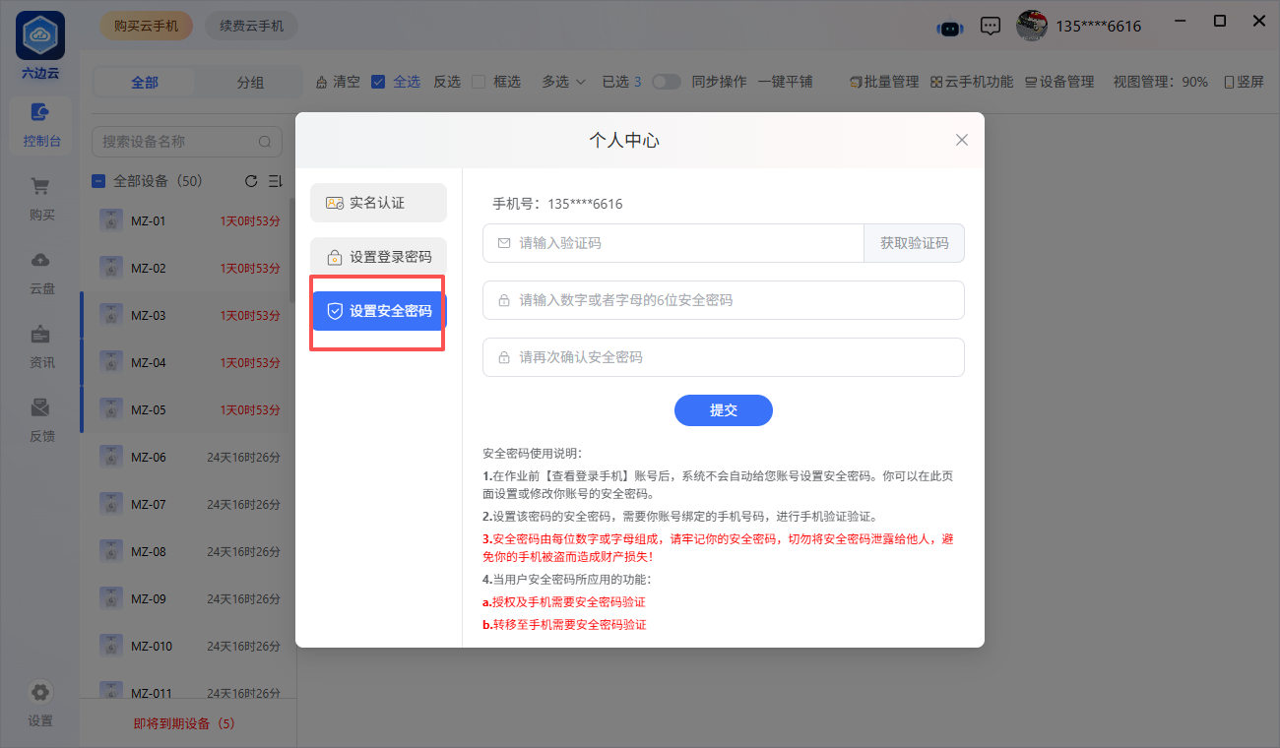
Task: Click the 请输入验证码 input field
Action: [x=679, y=243]
